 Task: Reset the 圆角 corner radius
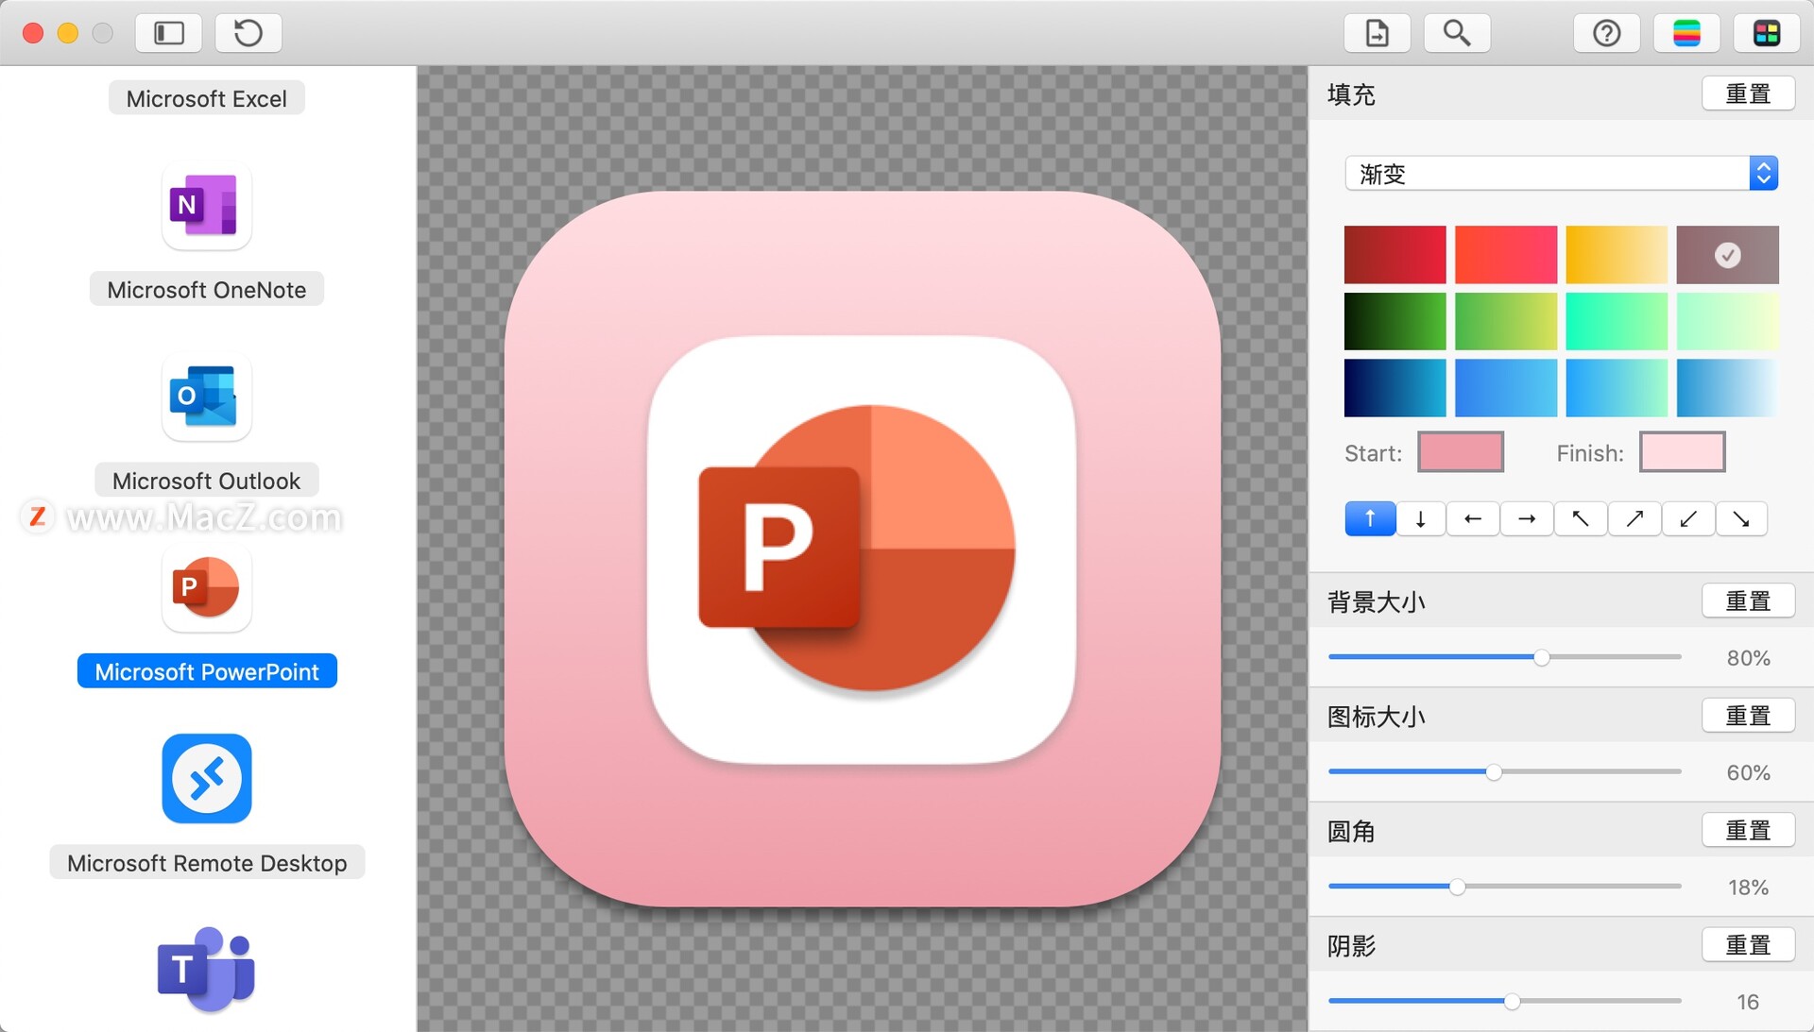pos(1748,830)
